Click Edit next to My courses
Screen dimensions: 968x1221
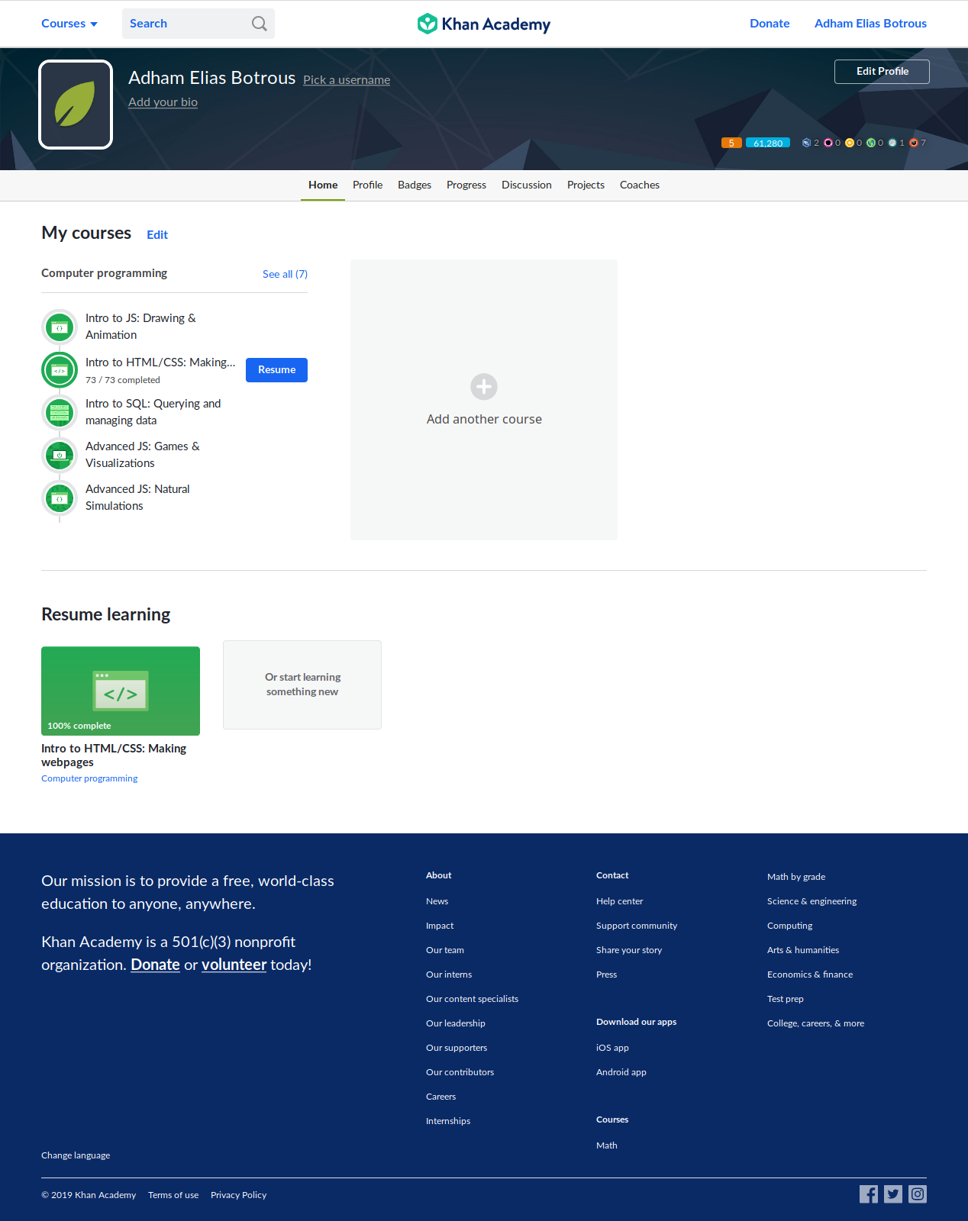157,235
